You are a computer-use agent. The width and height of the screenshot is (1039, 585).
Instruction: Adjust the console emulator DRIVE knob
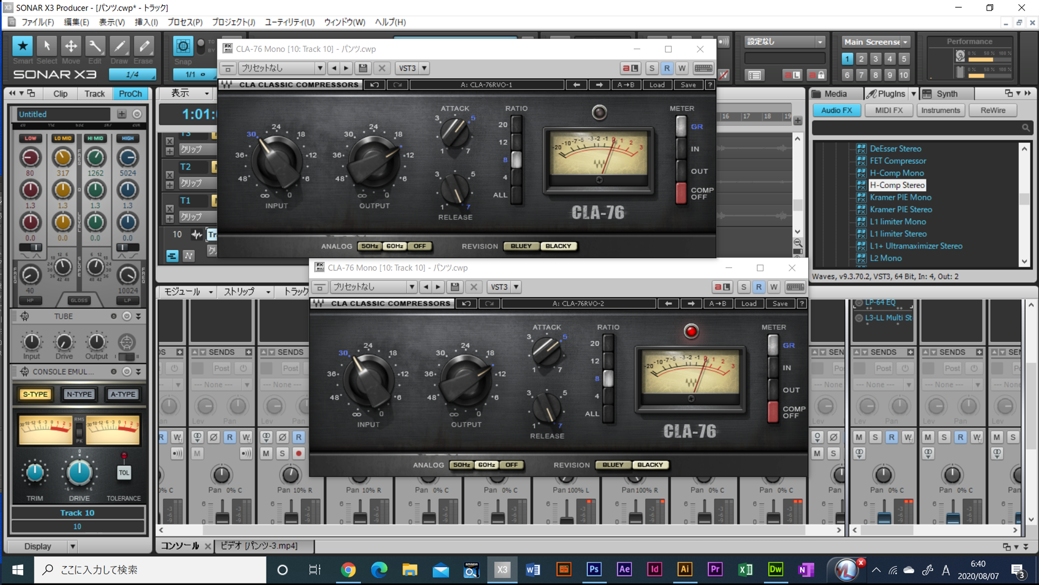pos(79,472)
